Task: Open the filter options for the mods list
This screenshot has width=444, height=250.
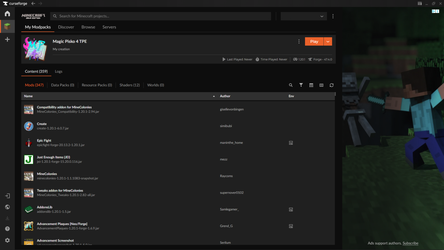Action: (x=301, y=85)
